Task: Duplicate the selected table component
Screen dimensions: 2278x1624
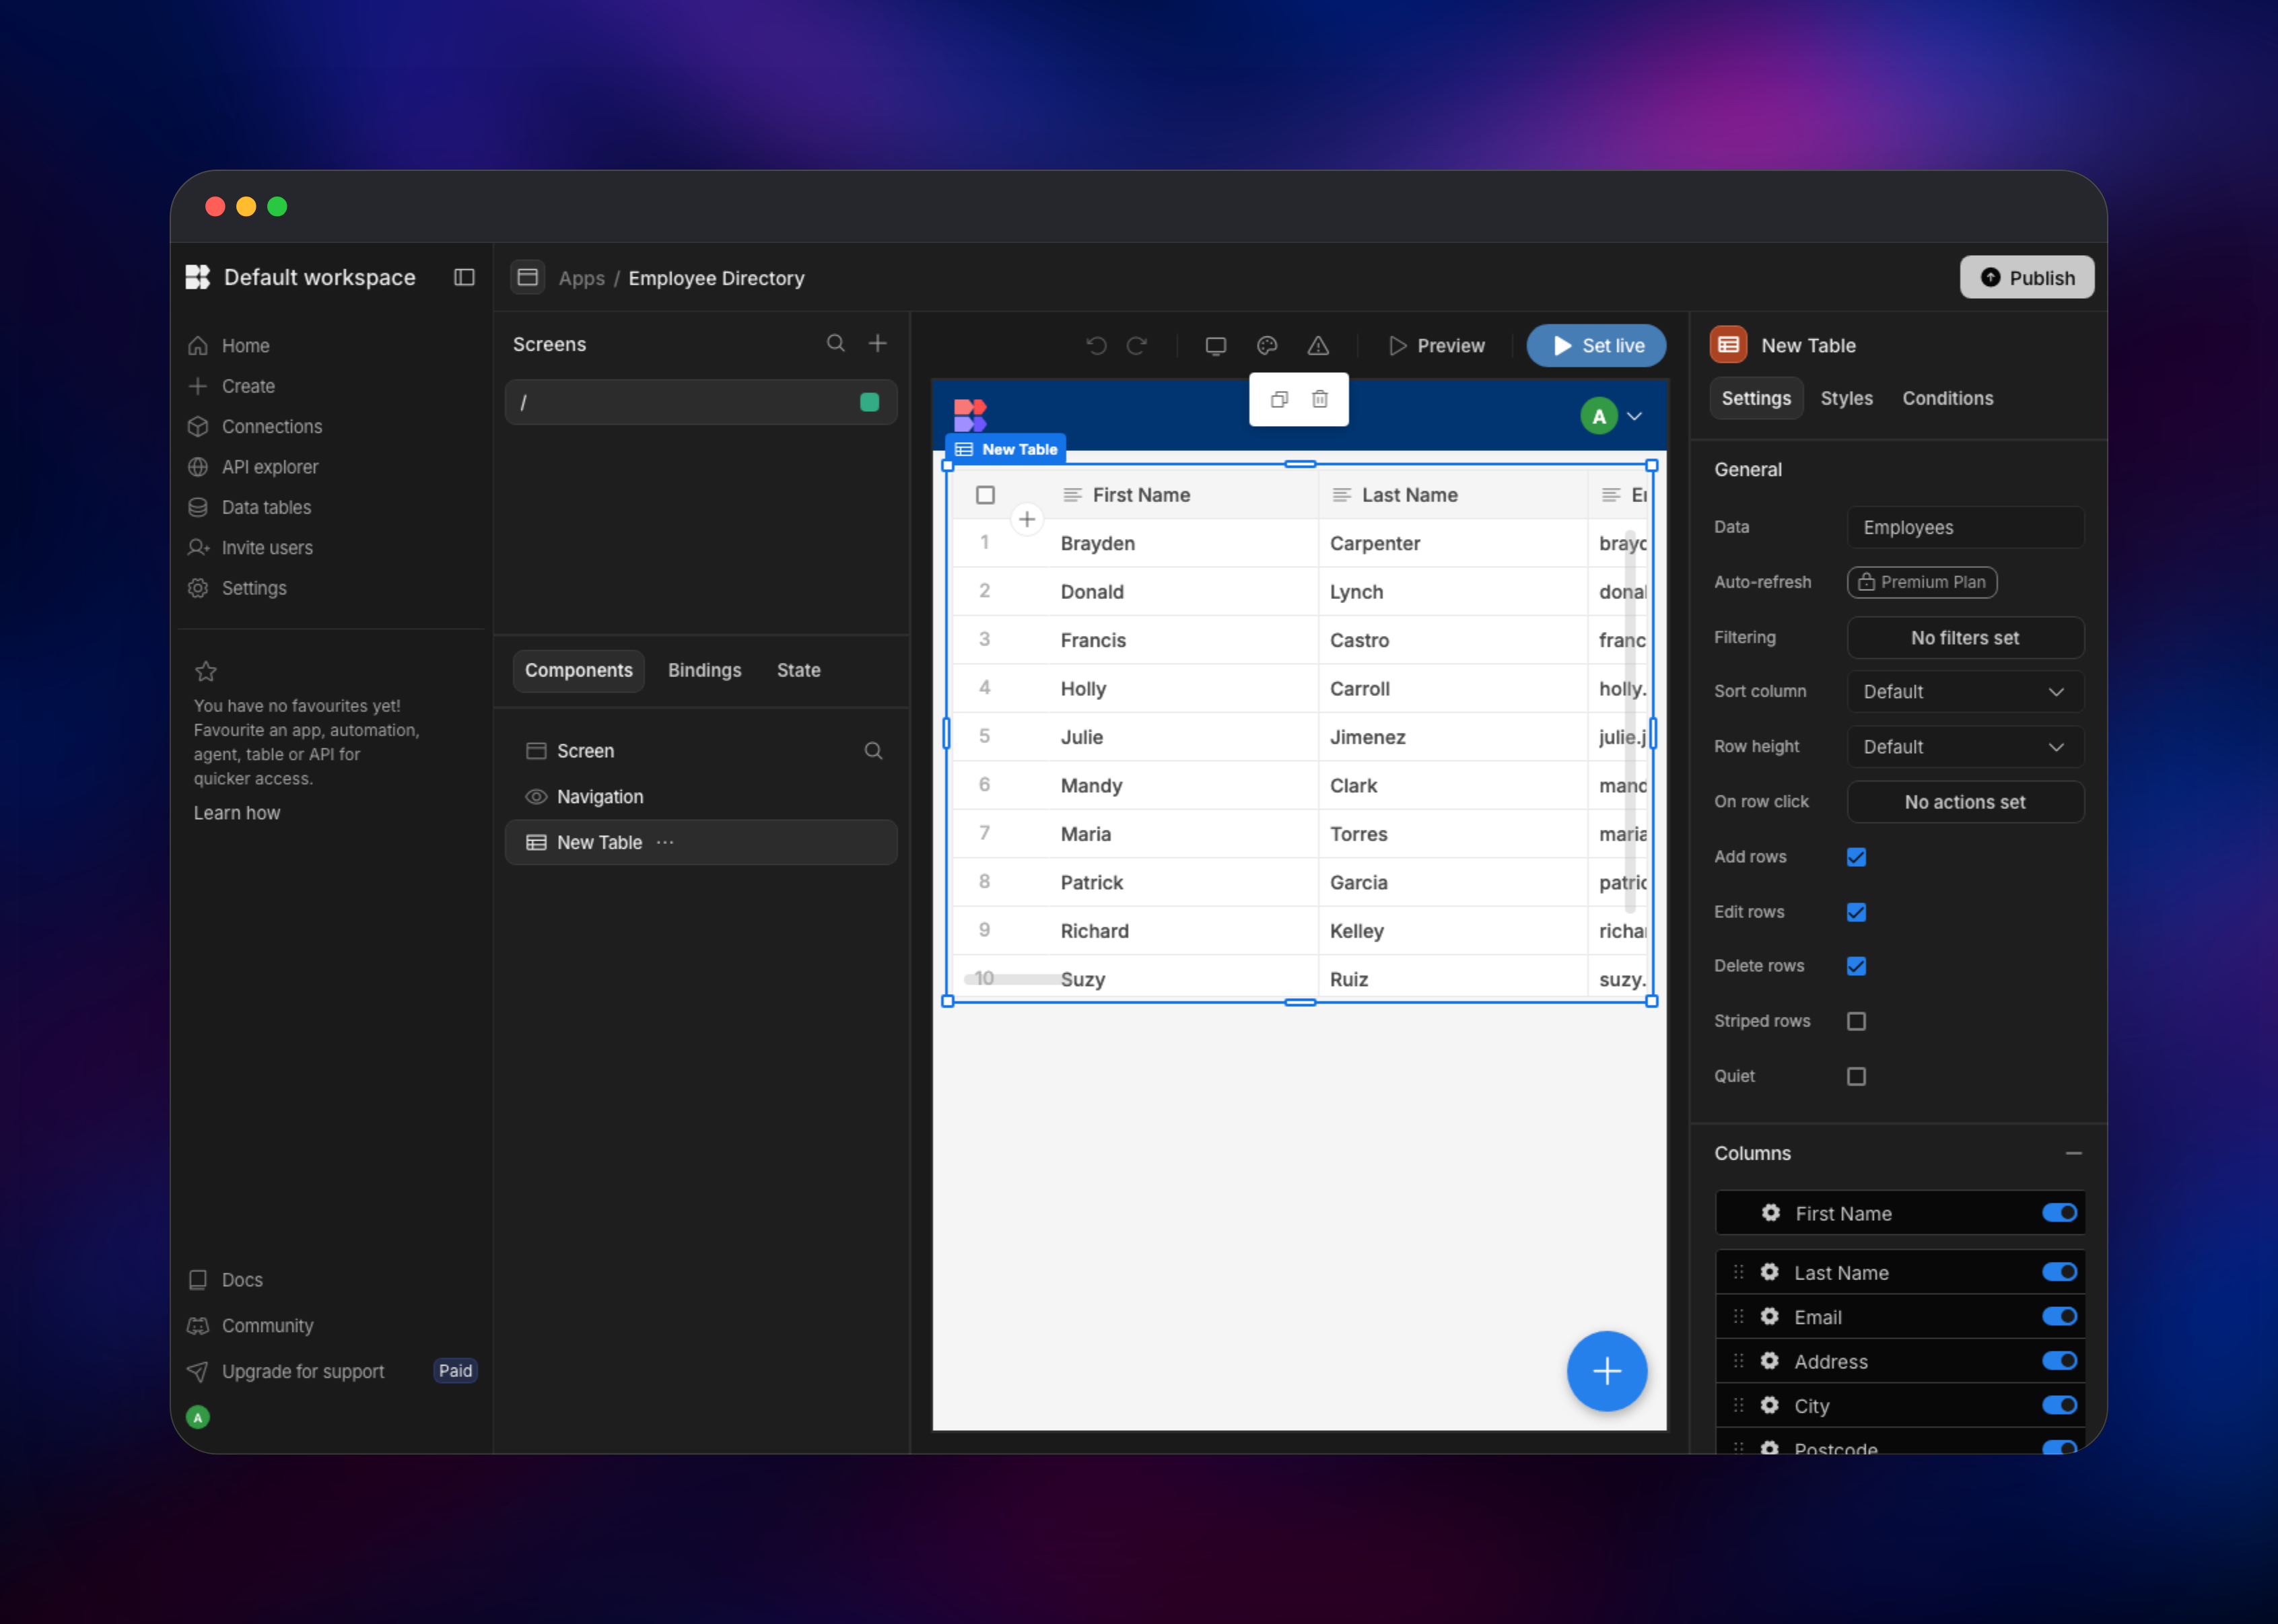Action: click(x=1279, y=399)
